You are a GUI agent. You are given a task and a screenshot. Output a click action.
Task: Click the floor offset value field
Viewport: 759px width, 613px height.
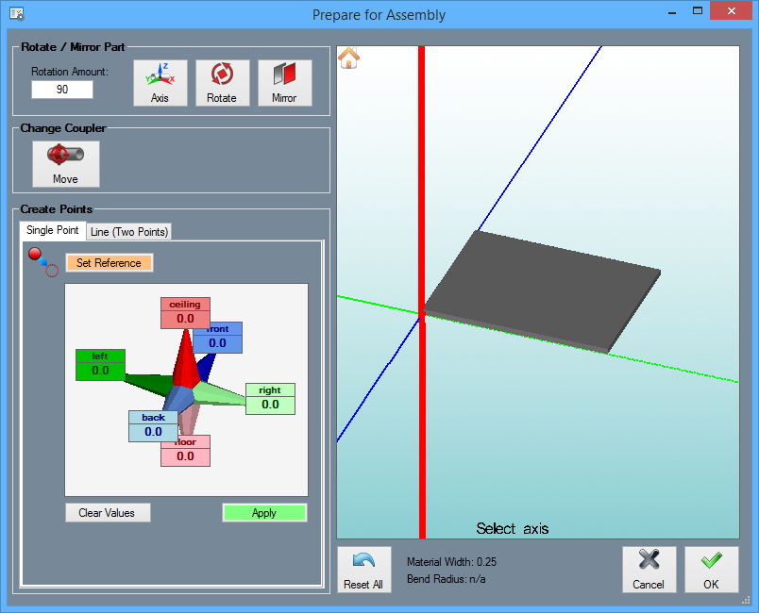click(x=185, y=456)
